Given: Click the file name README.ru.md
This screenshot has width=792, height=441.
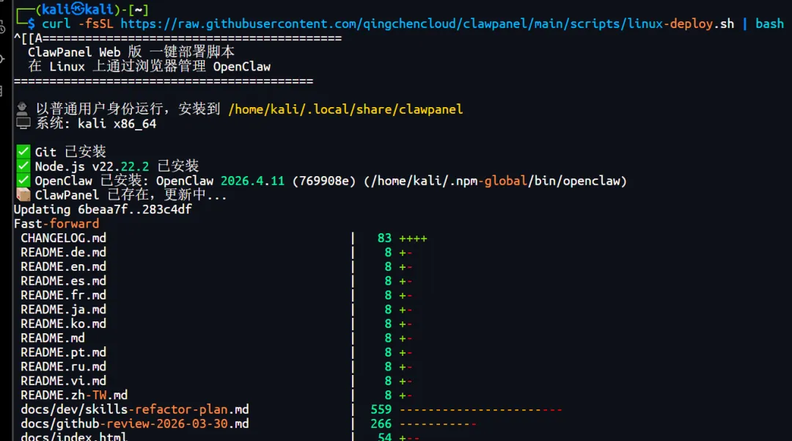Looking at the screenshot, I should [x=64, y=366].
